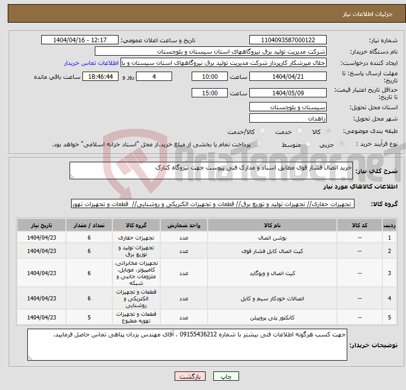Click the remaining time field 18:46:44
Screen dimensions: 406x390
[100, 76]
